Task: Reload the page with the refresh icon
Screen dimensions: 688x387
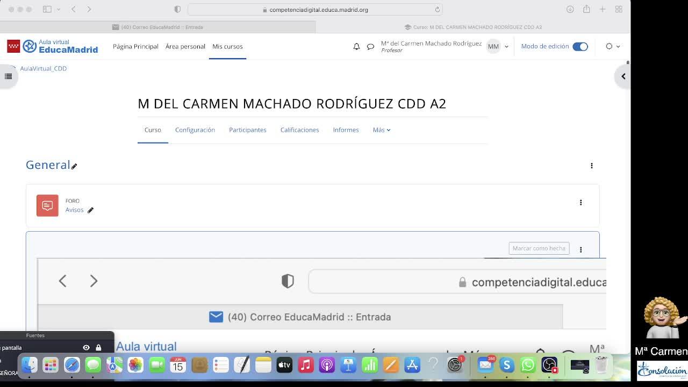Action: (438, 10)
